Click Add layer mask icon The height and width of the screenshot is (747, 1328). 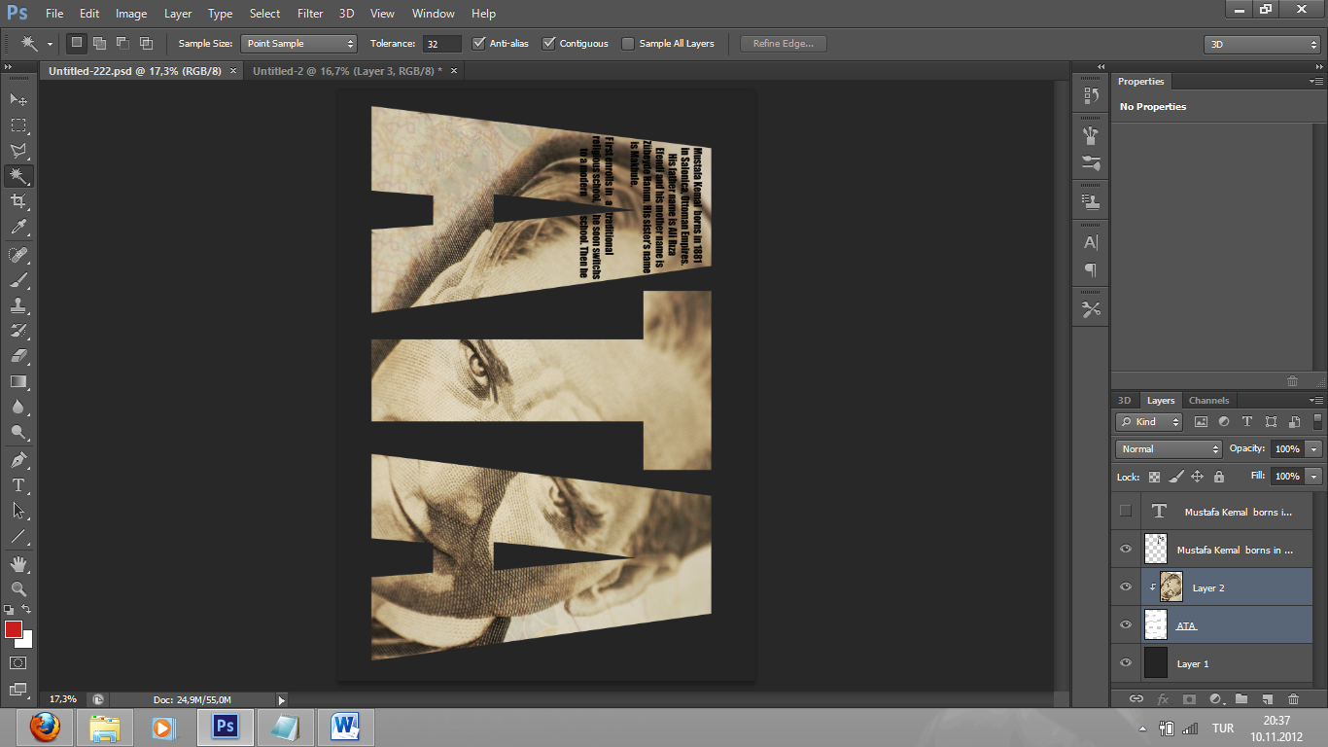pyautogui.click(x=1189, y=698)
